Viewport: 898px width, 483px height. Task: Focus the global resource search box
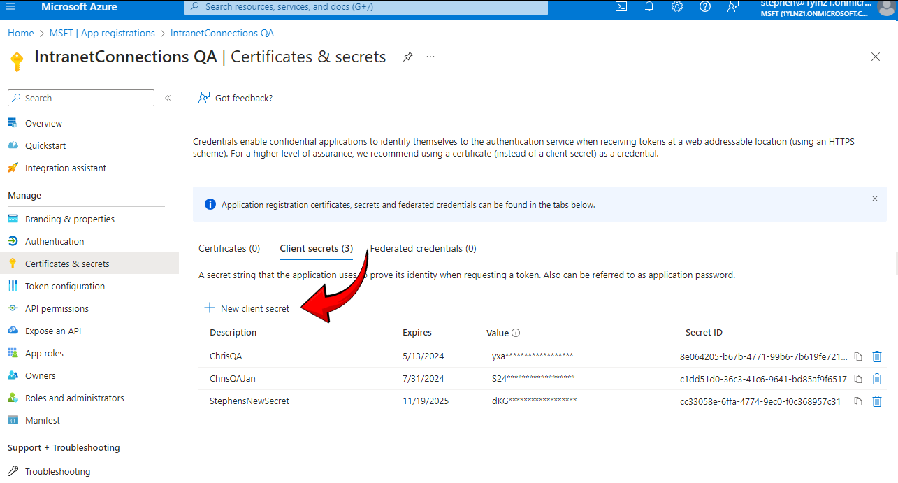[366, 7]
